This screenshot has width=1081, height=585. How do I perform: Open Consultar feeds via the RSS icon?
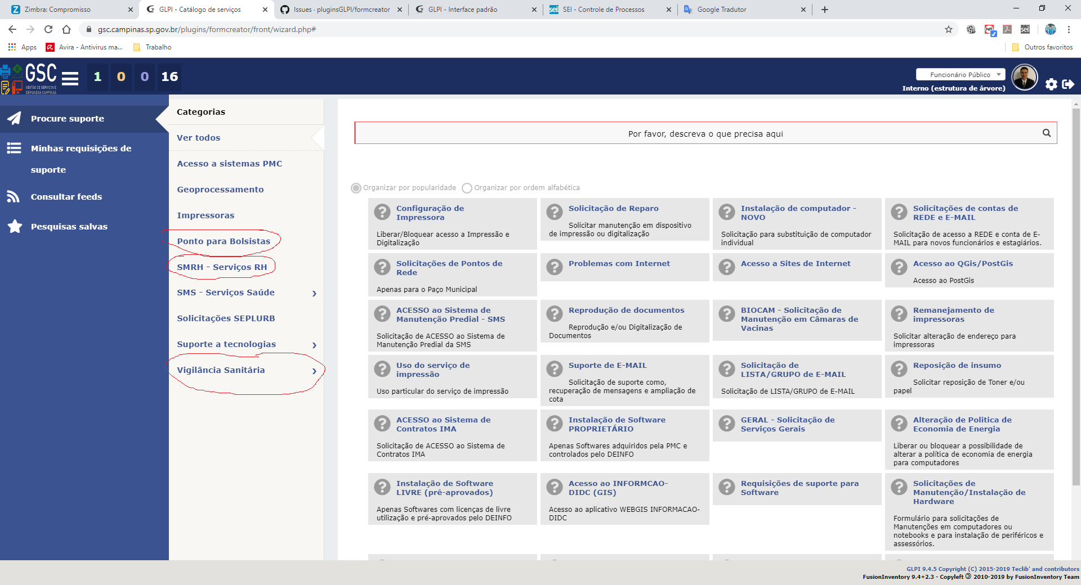[x=14, y=196]
